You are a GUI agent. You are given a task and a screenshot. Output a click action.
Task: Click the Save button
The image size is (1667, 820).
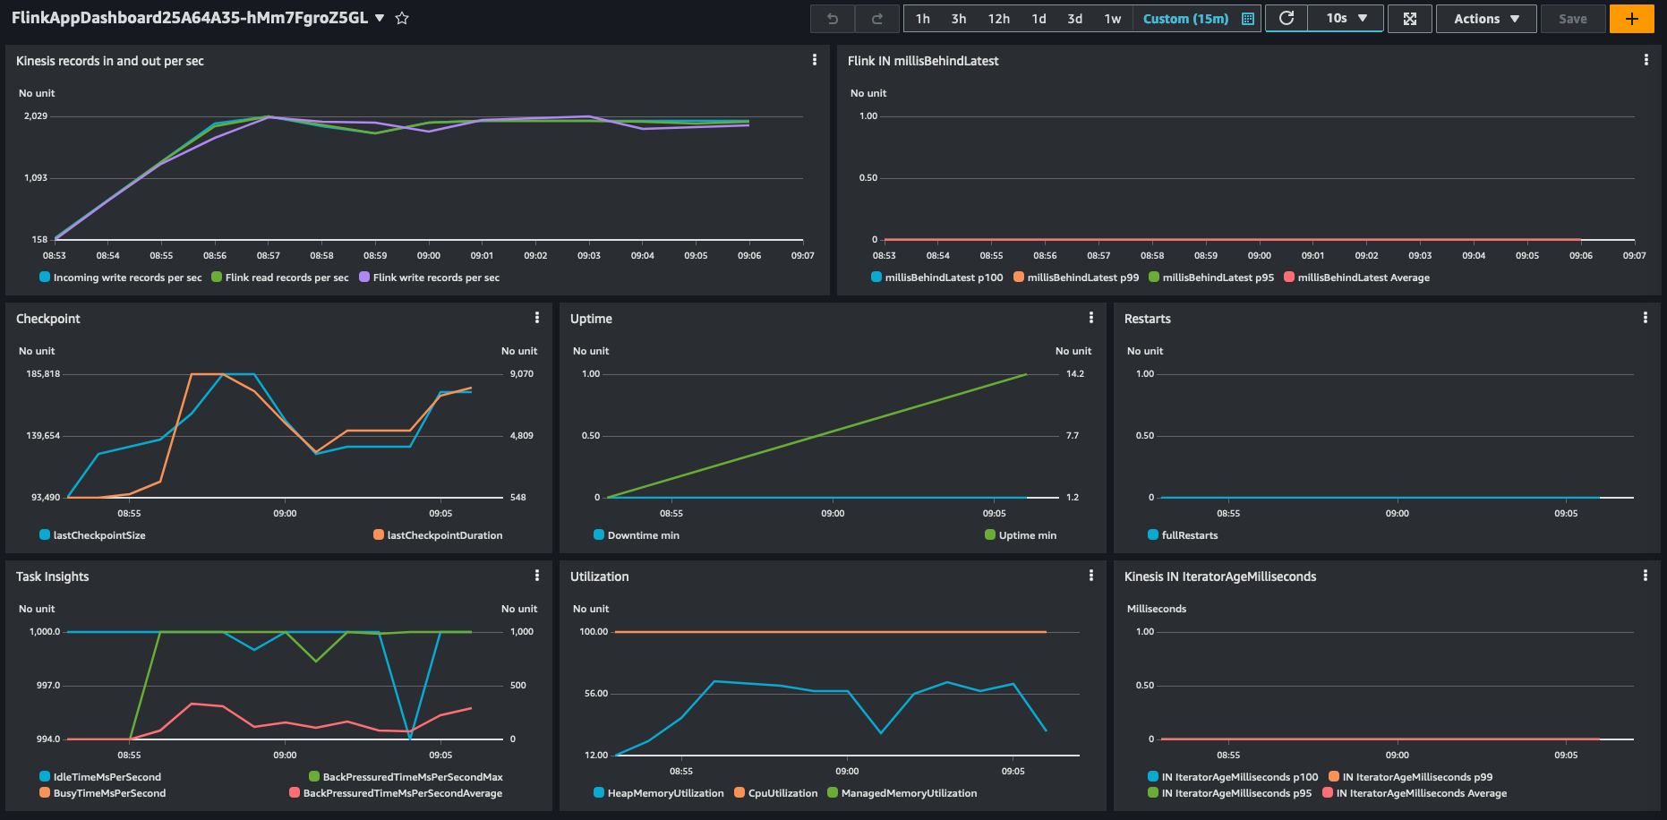[x=1573, y=18]
